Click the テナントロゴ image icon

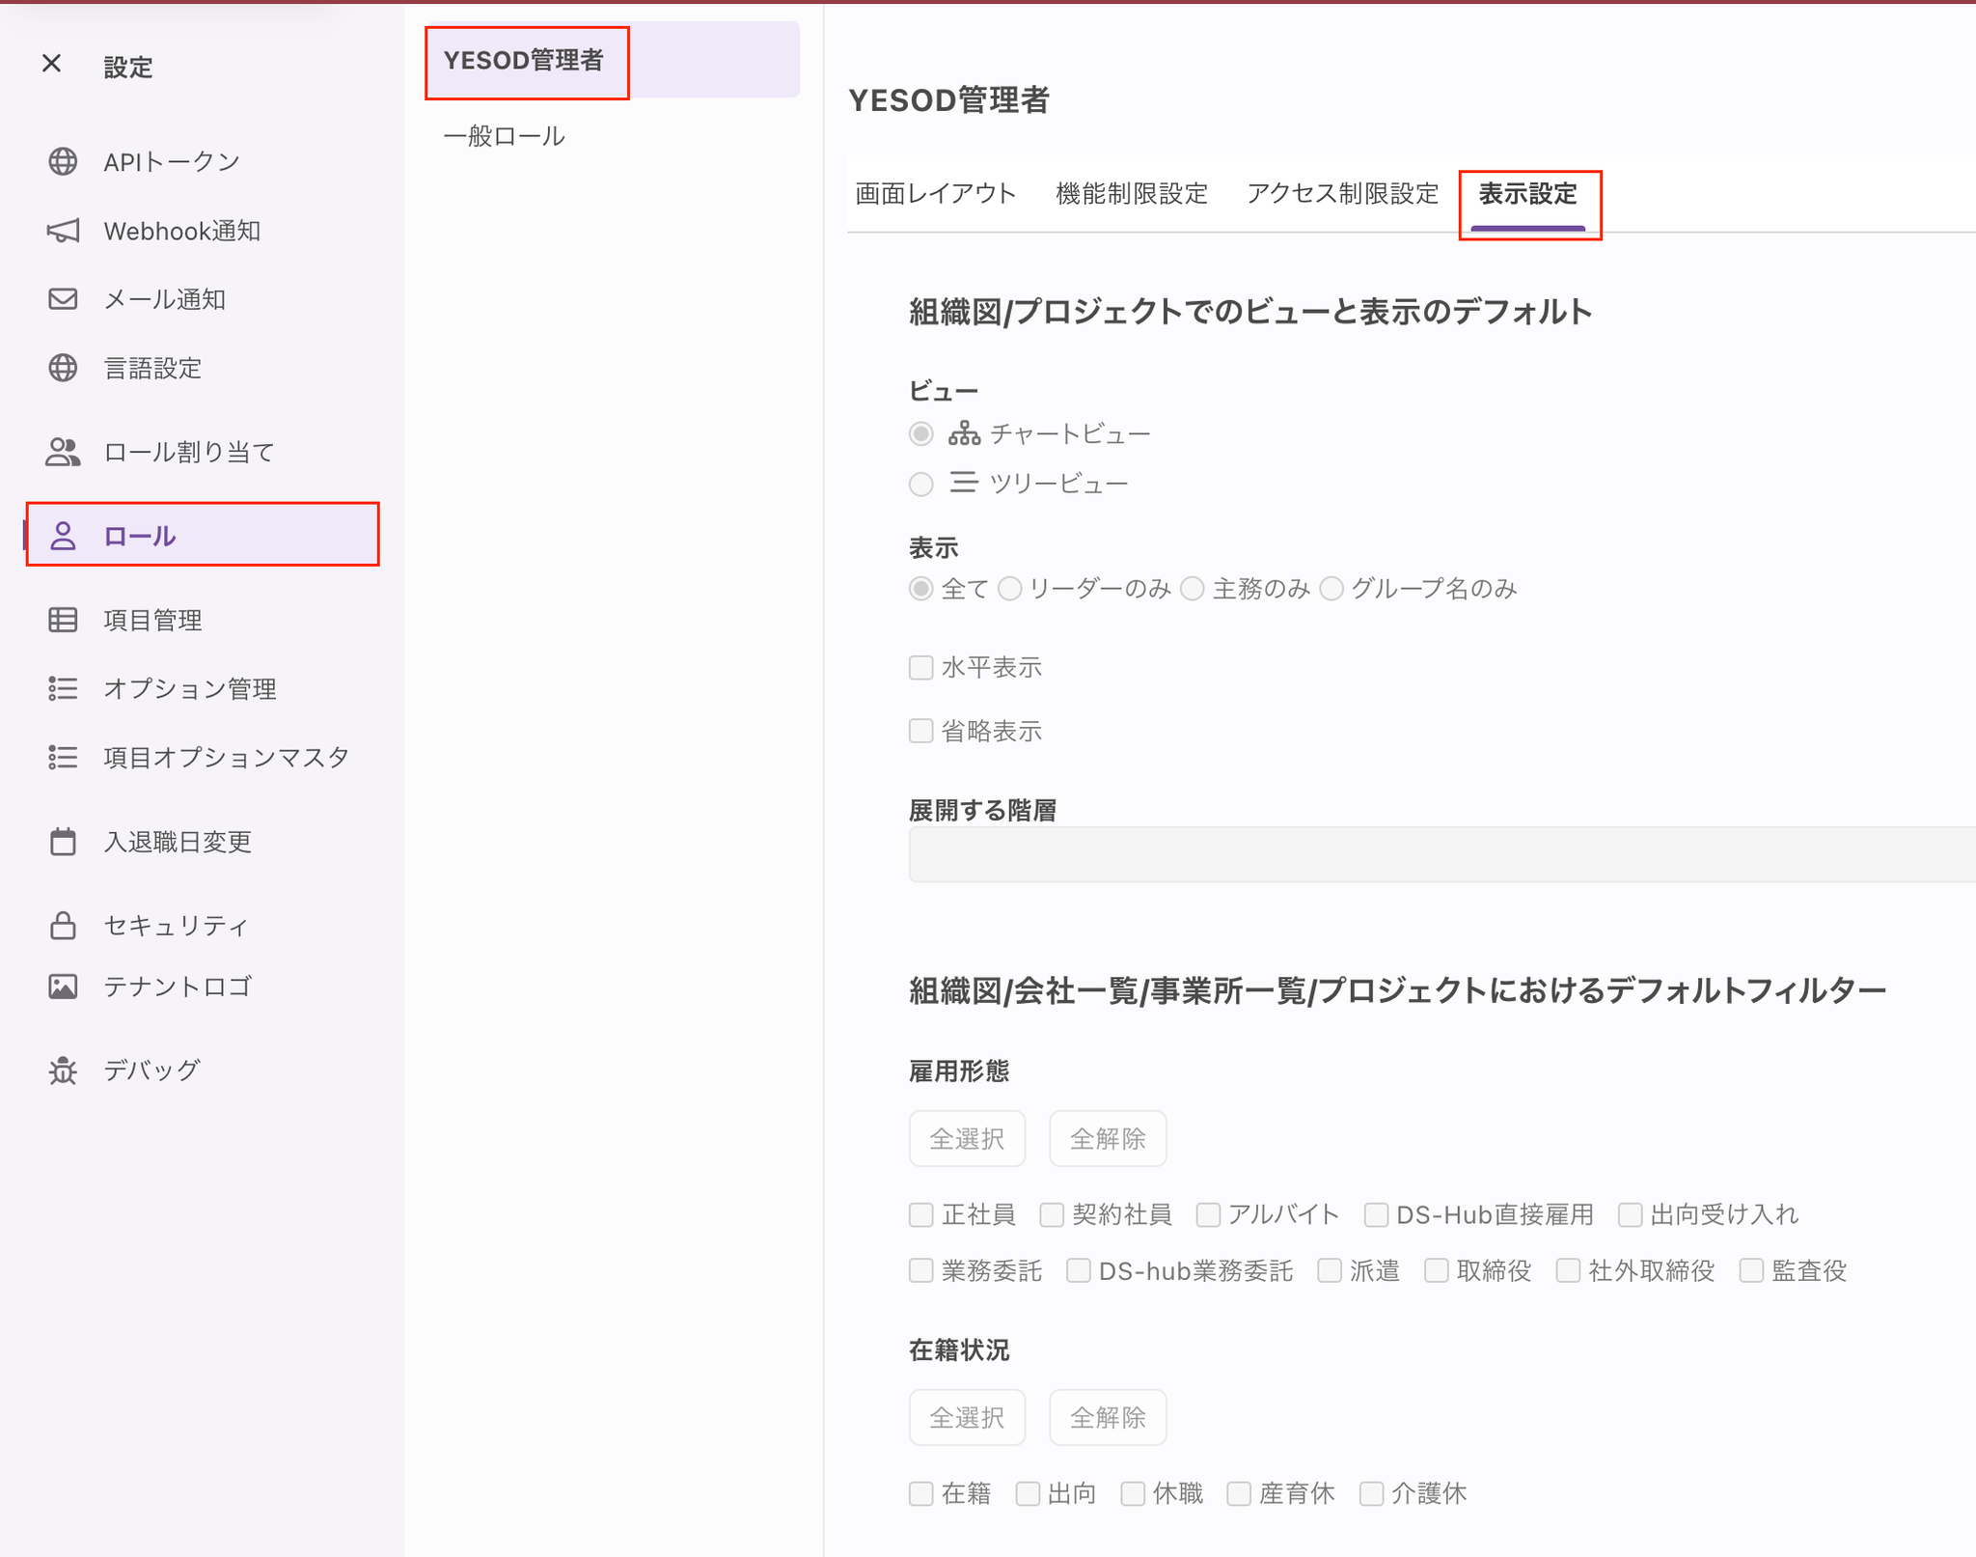tap(63, 987)
